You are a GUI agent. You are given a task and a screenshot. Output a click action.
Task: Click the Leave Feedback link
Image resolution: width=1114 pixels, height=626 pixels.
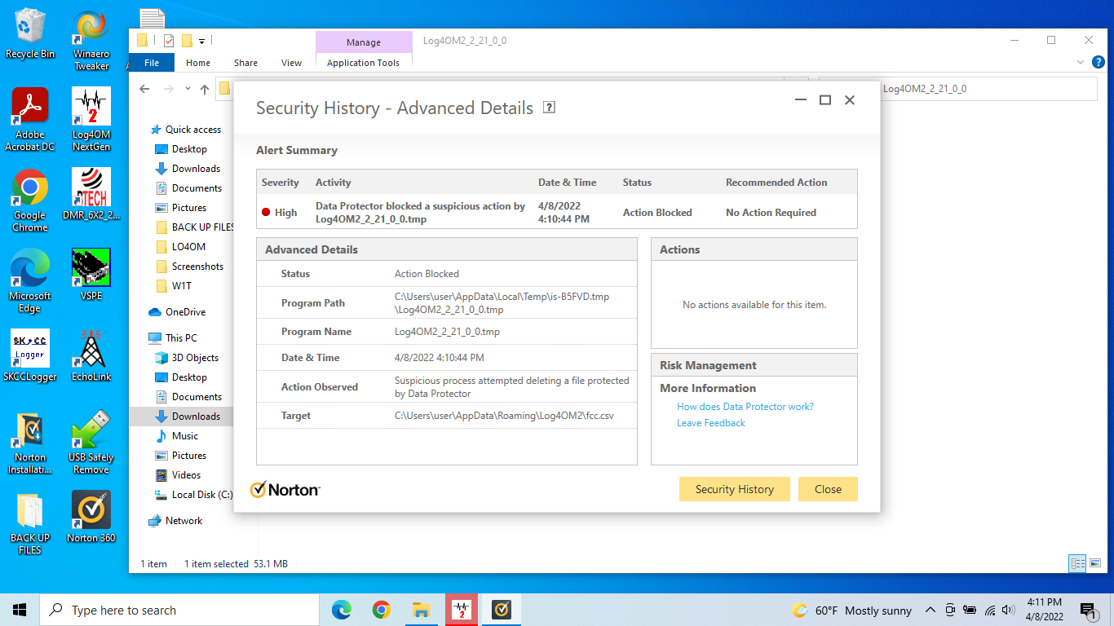pos(711,423)
